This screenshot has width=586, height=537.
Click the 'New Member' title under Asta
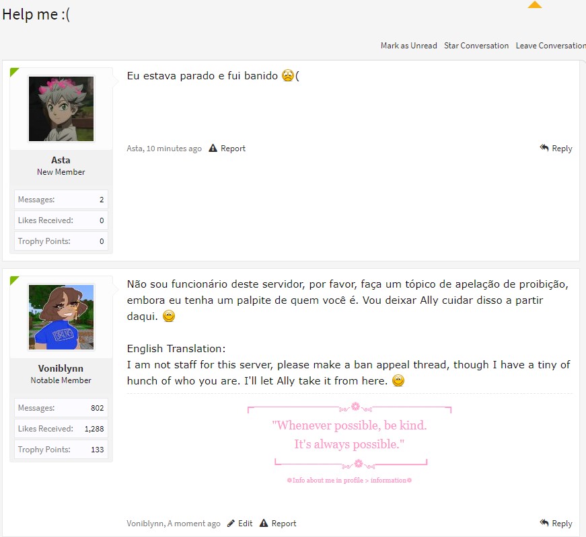click(61, 172)
